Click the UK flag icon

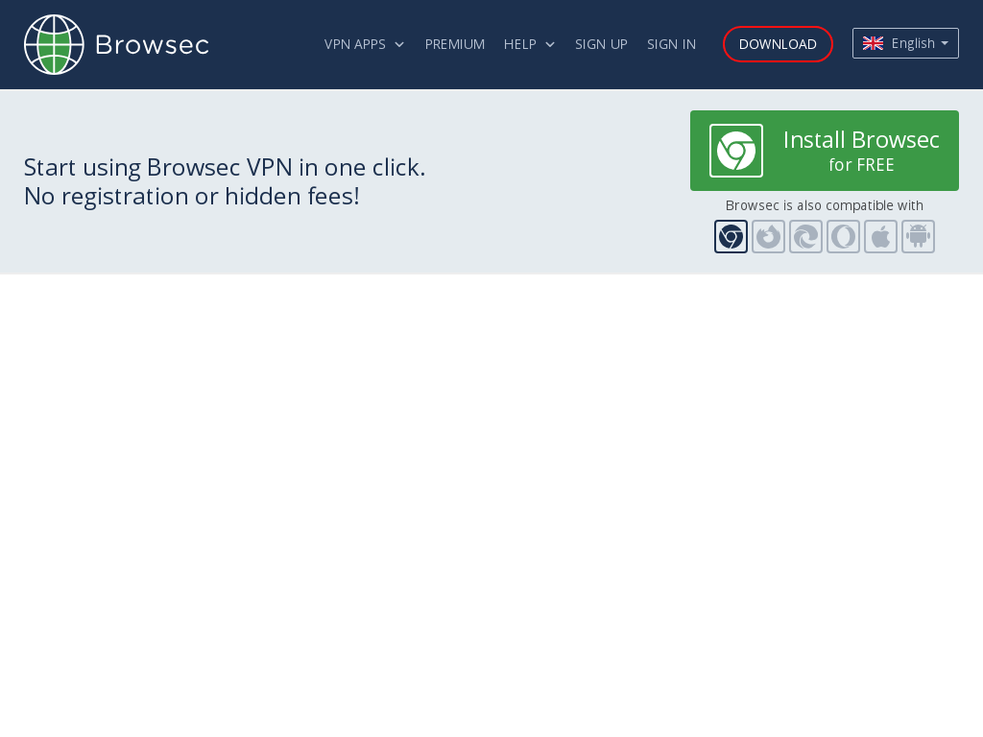click(873, 43)
